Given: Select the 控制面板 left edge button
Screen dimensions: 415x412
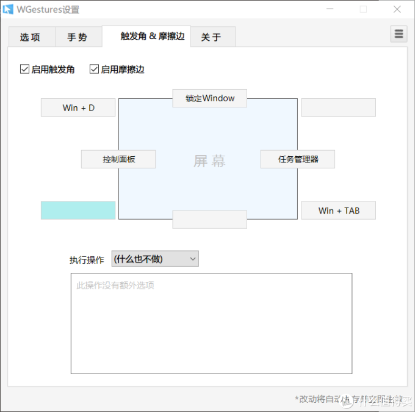Looking at the screenshot, I should pos(118,159).
